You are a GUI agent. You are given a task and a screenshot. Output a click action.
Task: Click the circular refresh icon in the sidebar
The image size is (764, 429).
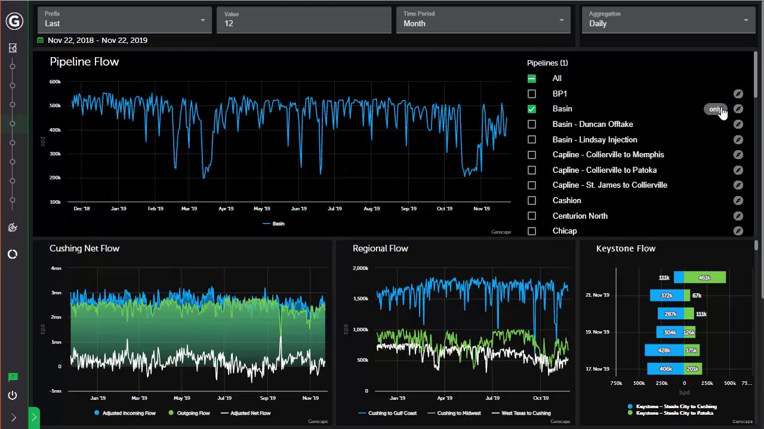[x=13, y=254]
